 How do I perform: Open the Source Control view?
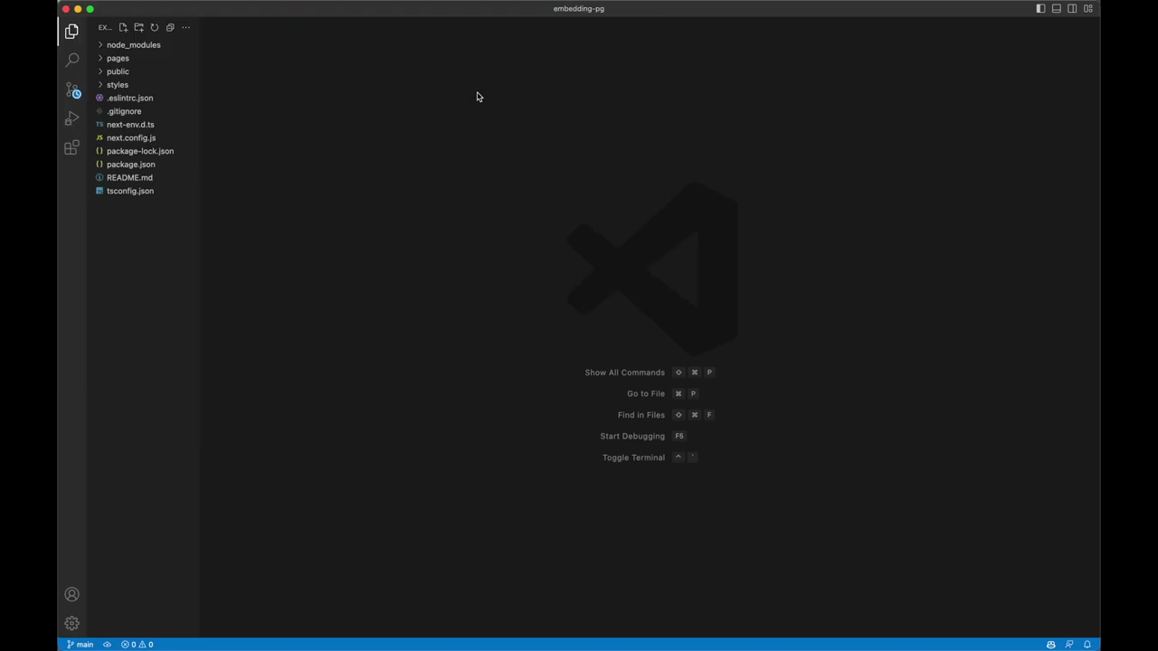pos(71,90)
